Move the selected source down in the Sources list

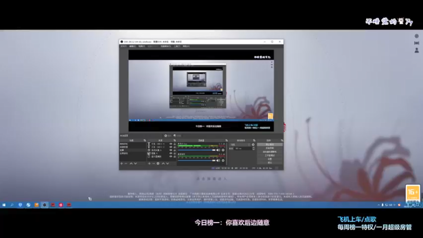coord(168,163)
